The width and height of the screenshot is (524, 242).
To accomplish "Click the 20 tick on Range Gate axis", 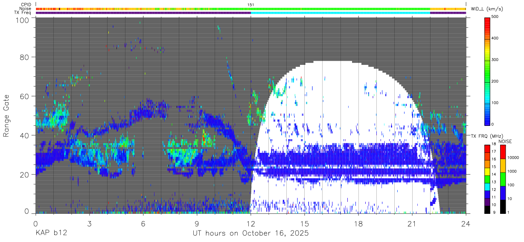I will coord(25,175).
